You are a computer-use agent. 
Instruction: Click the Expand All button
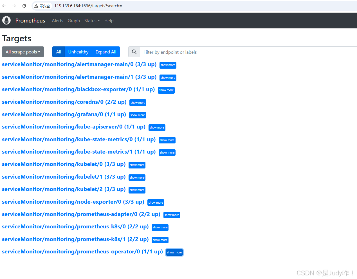coord(106,52)
